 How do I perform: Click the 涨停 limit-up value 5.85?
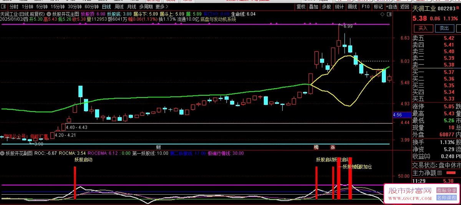(x=449, y=107)
